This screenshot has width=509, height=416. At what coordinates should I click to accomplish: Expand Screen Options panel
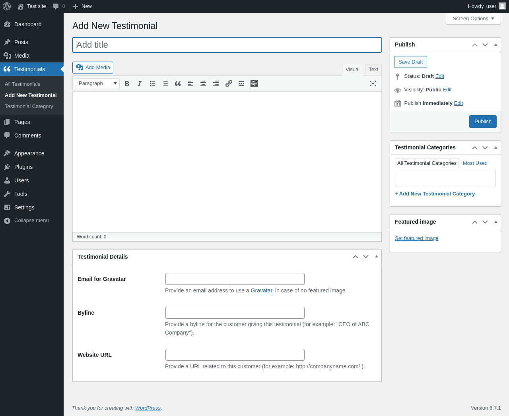point(473,19)
